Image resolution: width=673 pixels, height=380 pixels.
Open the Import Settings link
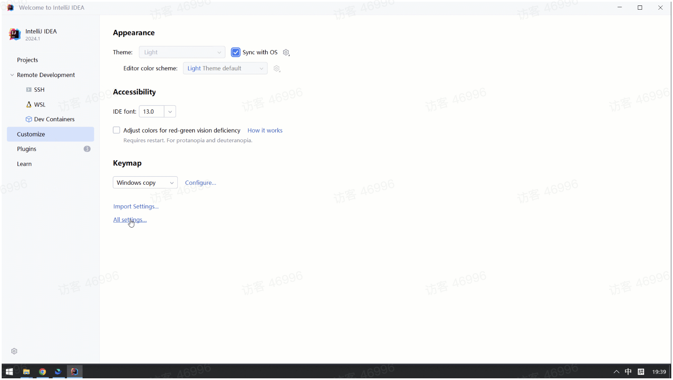[136, 207]
